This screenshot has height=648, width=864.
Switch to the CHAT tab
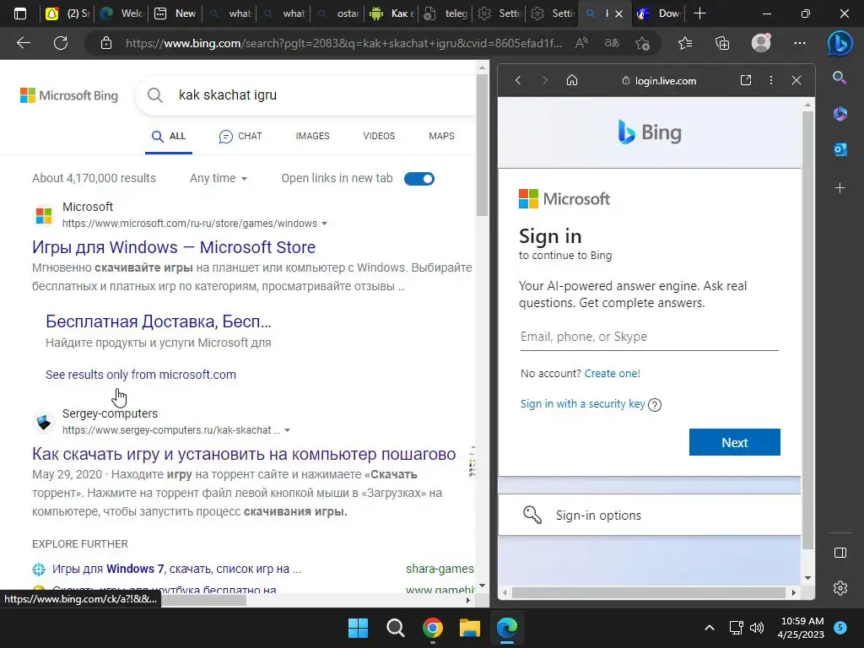(x=240, y=136)
